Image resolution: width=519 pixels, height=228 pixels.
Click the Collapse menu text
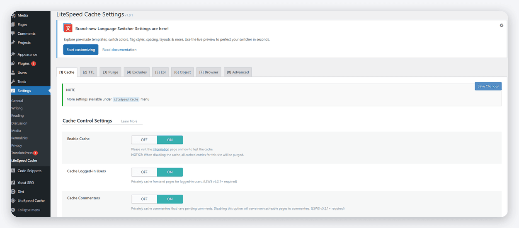(x=29, y=210)
